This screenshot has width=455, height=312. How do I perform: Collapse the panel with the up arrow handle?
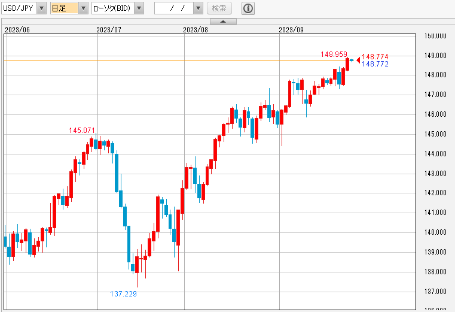[x=223, y=22]
